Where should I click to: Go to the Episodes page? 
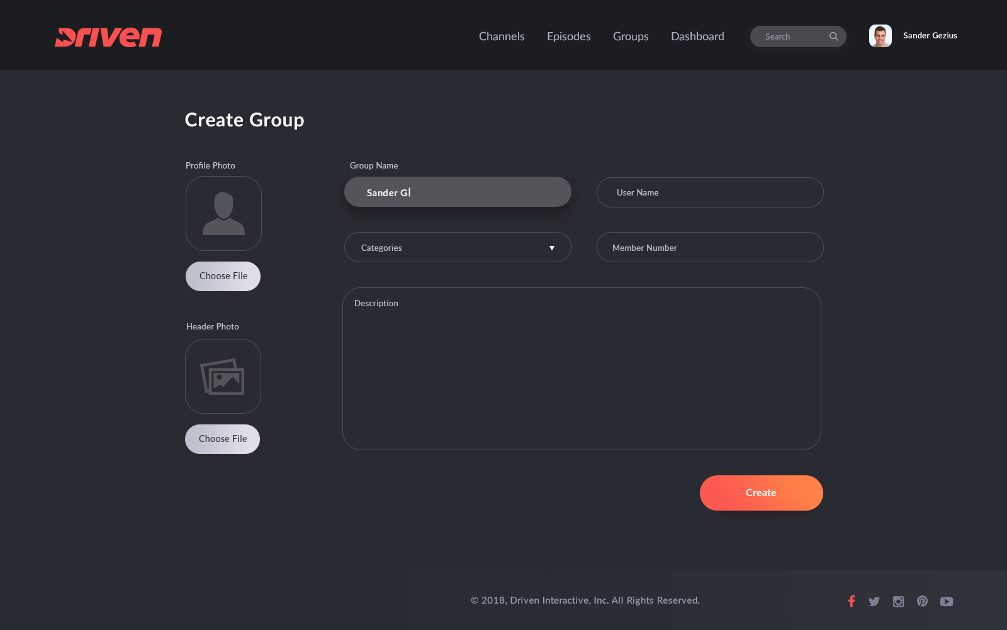[x=568, y=36]
